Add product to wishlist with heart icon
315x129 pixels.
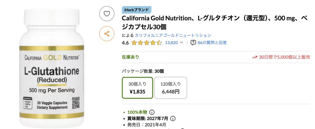coord(107,14)
